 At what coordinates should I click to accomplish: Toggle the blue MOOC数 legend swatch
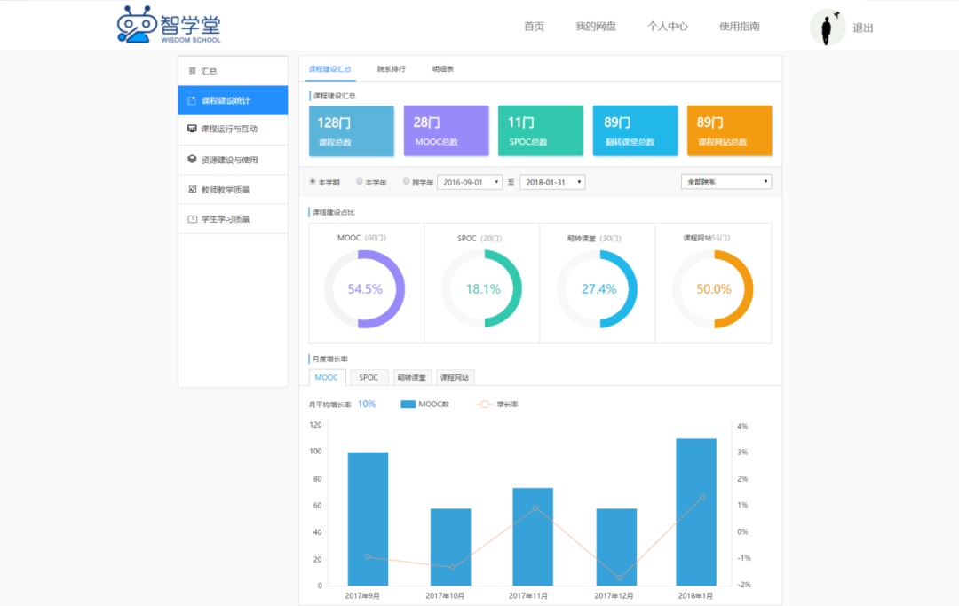[408, 405]
